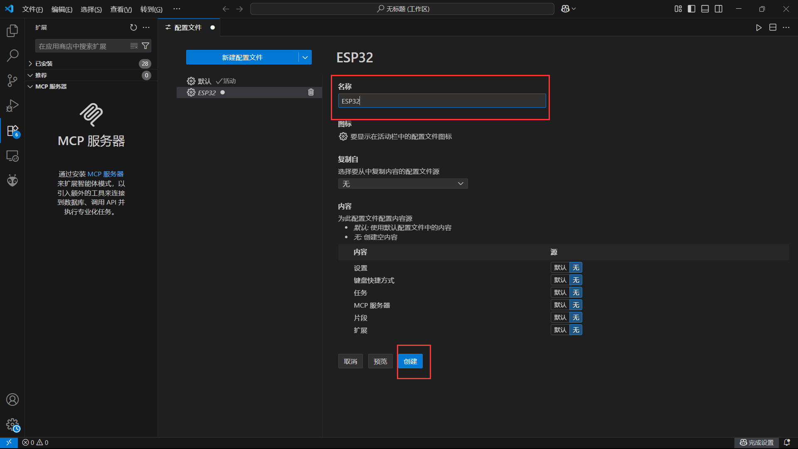Set 设置 source to 默认
The image size is (798, 449).
(x=560, y=267)
